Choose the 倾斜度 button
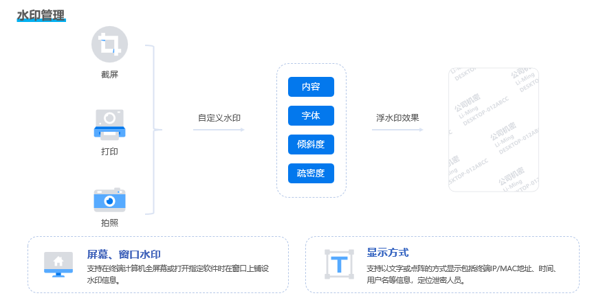This screenshot has height=300, width=603. pos(311,144)
